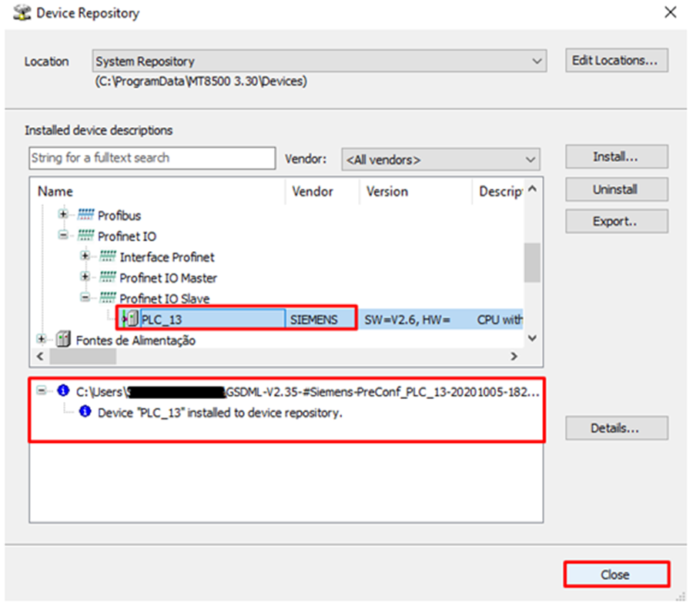Click the Profinet IO Slave icon

tap(107, 299)
